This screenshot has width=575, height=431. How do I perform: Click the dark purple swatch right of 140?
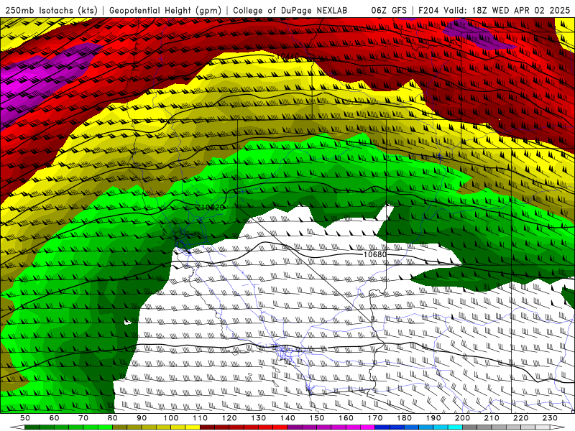tap(295, 427)
